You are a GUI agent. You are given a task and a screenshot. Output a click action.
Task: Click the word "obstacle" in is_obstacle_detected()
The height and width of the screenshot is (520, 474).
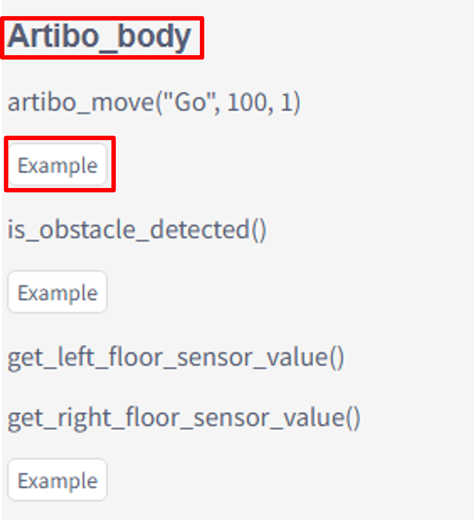pyautogui.click(x=87, y=229)
